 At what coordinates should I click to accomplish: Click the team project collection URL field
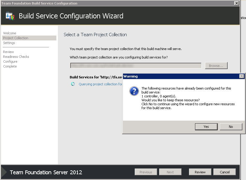point(136,66)
